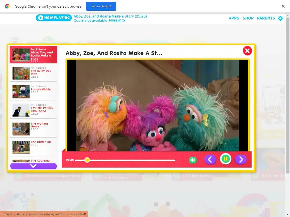
Task: Select Abby, Zoe, and Rosita Make a Story episode
Action: pyautogui.click(x=33, y=55)
